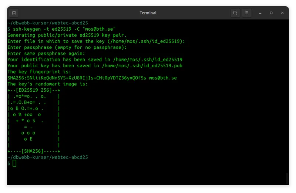
Task: Click the search icon in the header
Action: (235, 13)
